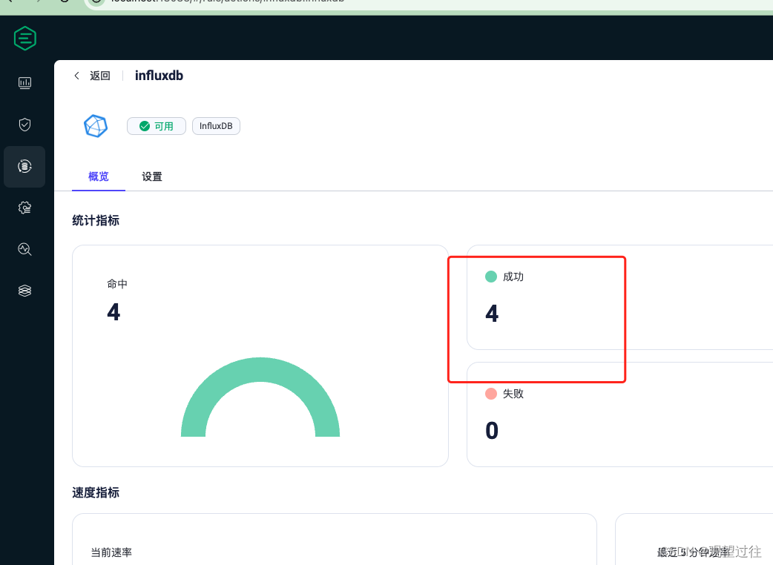Viewport: 773px width, 565px height.
Task: Open the stacked layers sidebar icon
Action: pyautogui.click(x=24, y=291)
